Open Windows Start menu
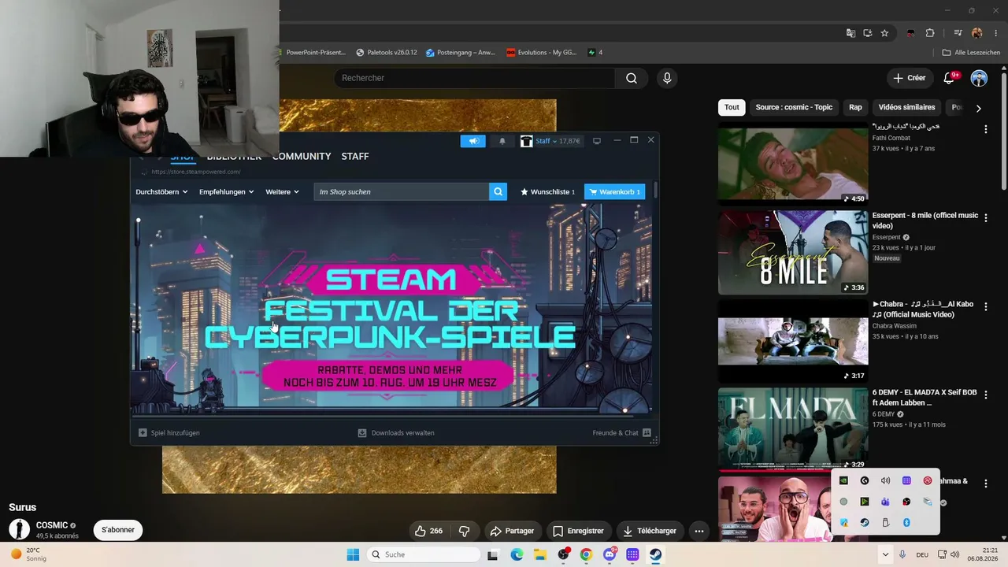 (353, 554)
